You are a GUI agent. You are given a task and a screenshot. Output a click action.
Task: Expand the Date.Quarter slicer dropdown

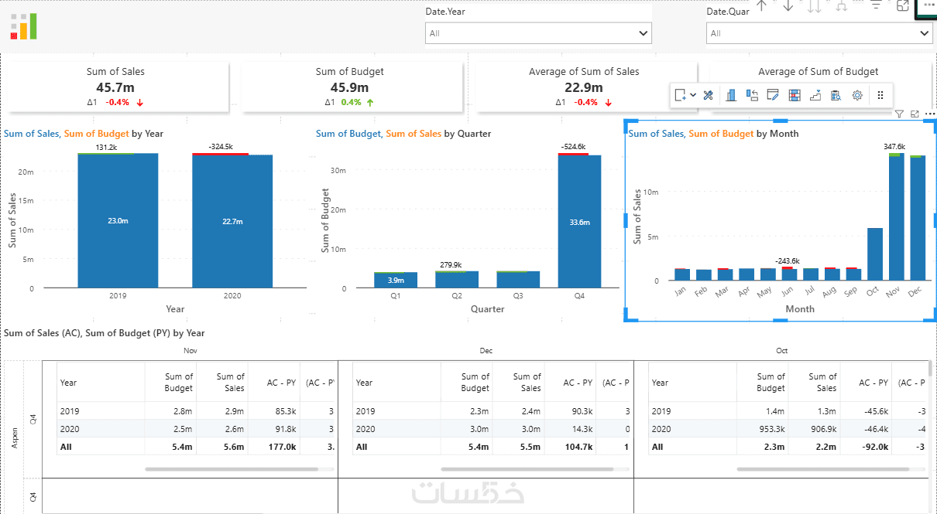(819, 33)
